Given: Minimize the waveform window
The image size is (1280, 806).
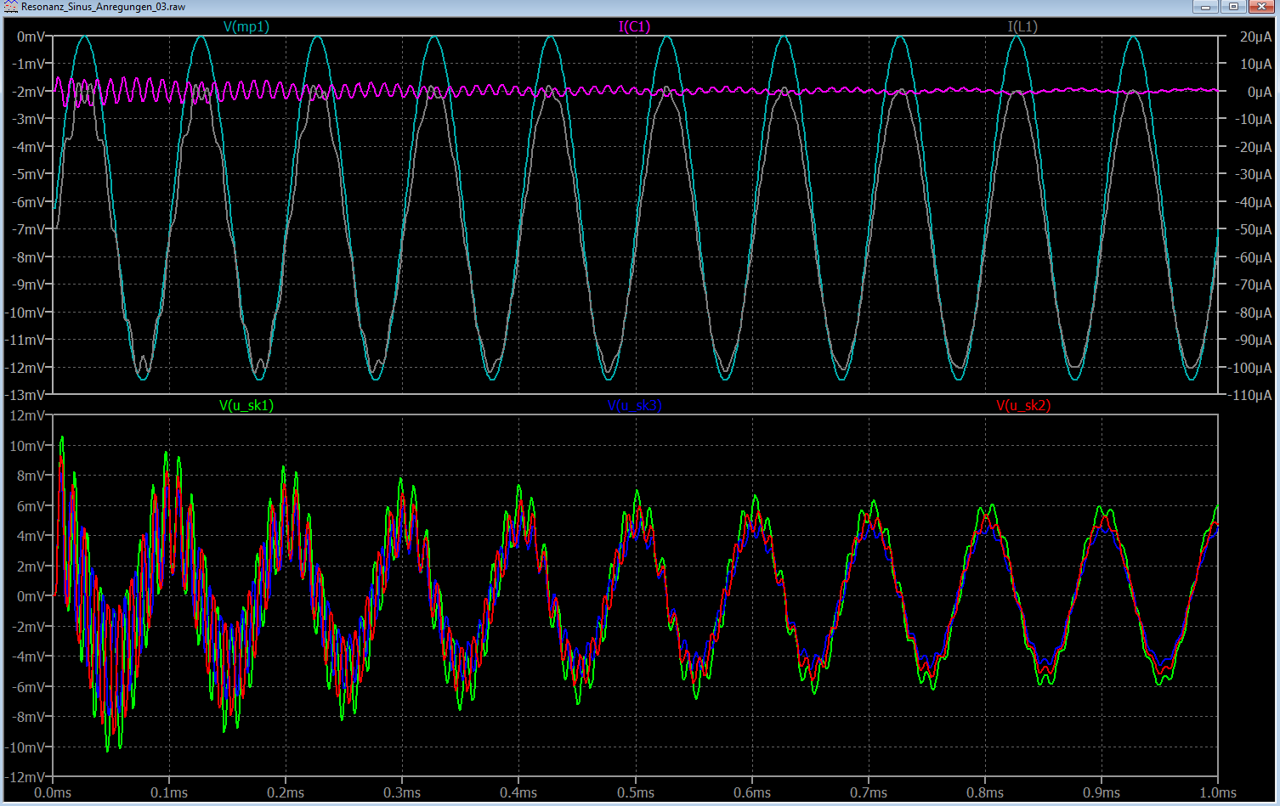Looking at the screenshot, I should pyautogui.click(x=1204, y=7).
